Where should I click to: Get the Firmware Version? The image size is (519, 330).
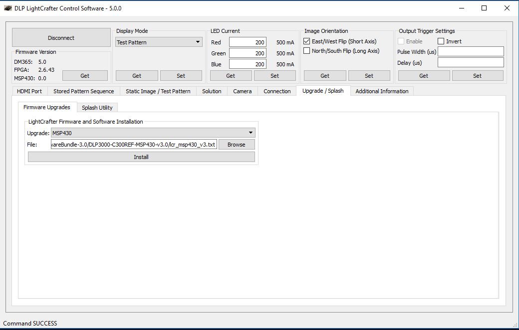click(85, 76)
